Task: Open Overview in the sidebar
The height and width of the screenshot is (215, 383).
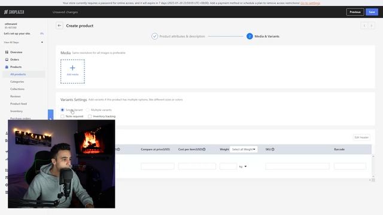Action: [x=16, y=52]
